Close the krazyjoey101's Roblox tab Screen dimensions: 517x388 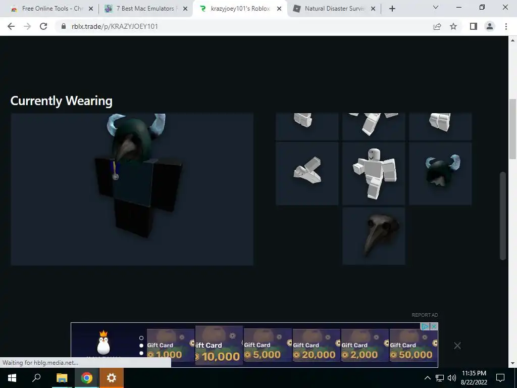pos(279,9)
